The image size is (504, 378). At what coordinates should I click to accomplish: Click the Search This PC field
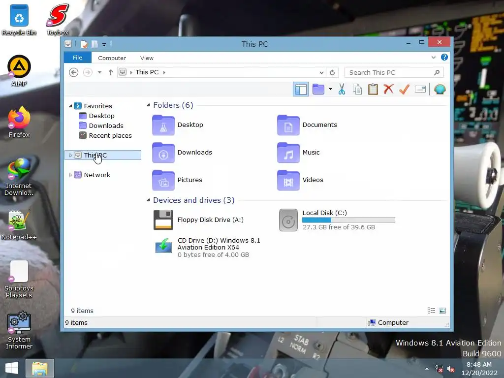(394, 72)
